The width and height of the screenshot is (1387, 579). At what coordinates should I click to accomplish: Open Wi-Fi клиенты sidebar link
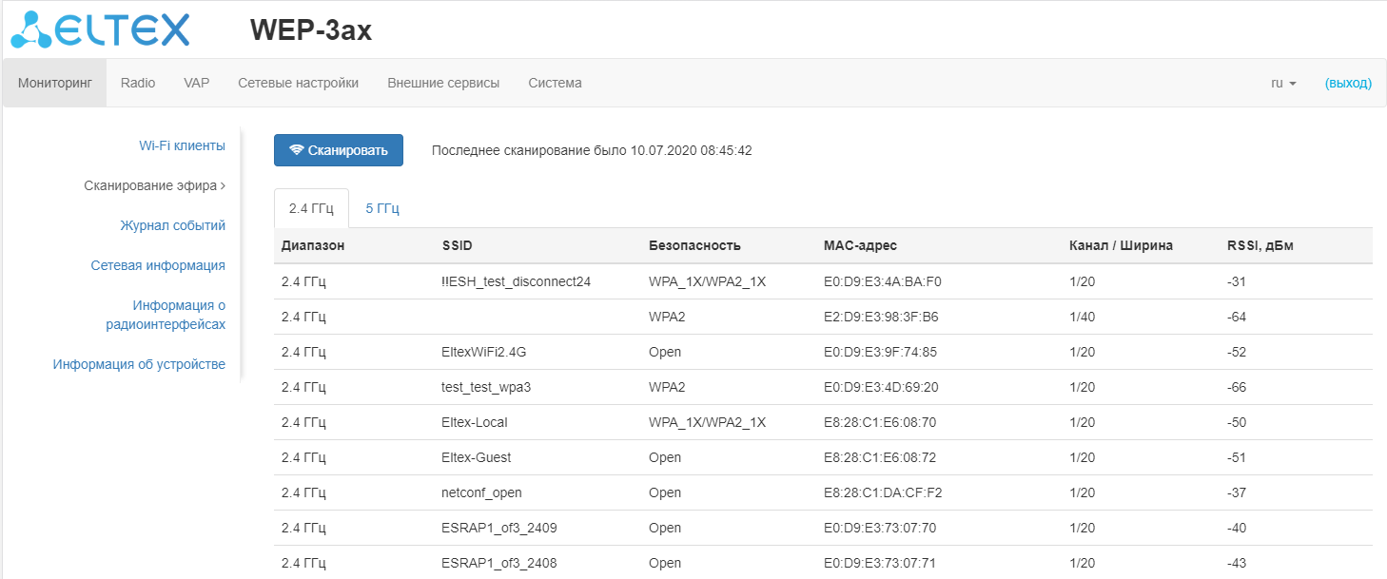tap(182, 145)
